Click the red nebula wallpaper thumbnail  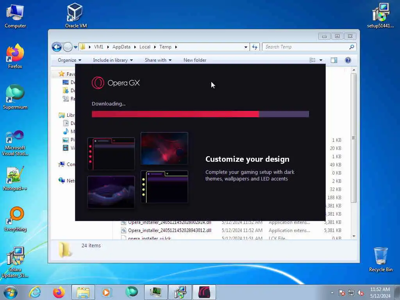(164, 148)
